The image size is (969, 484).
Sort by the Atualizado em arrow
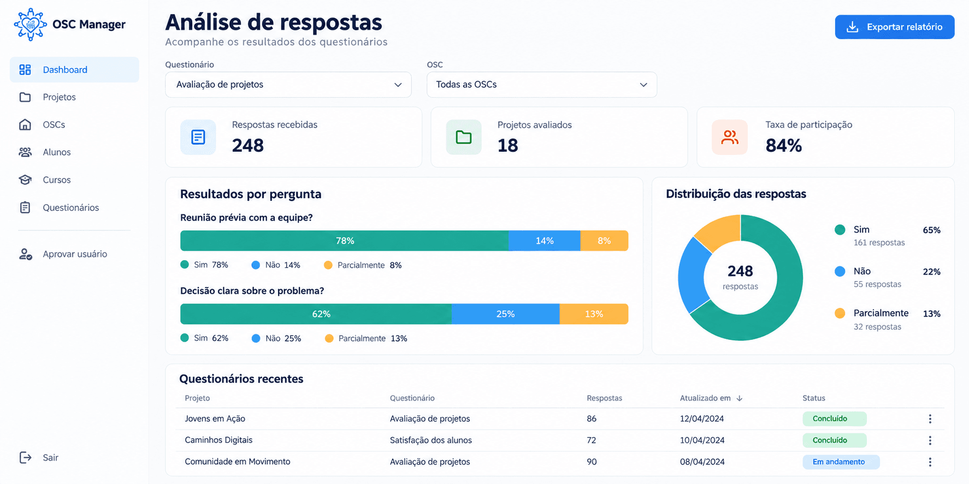[740, 398]
